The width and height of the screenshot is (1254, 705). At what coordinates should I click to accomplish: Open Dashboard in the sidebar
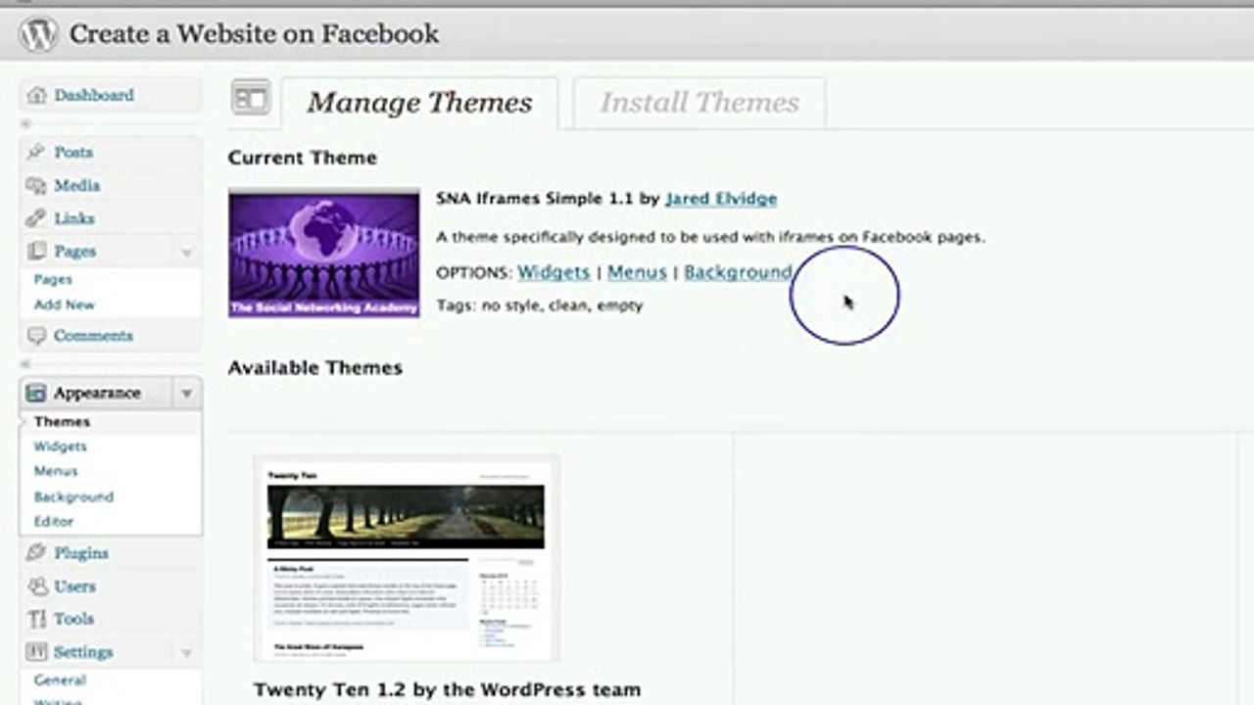[94, 95]
